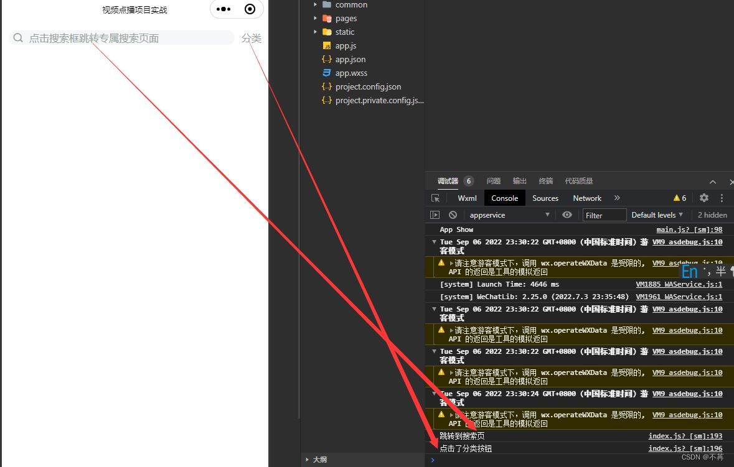
Task: Toggle the live expression eye icon
Action: coord(567,215)
